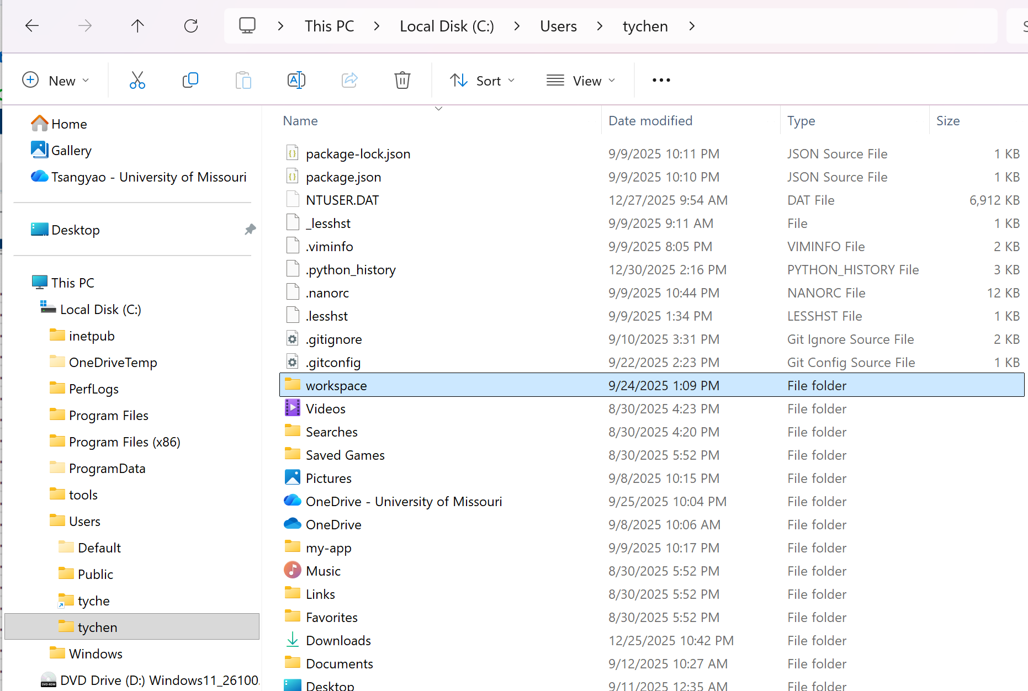The width and height of the screenshot is (1028, 691).
Task: Click the Delete trash can icon
Action: (x=402, y=81)
